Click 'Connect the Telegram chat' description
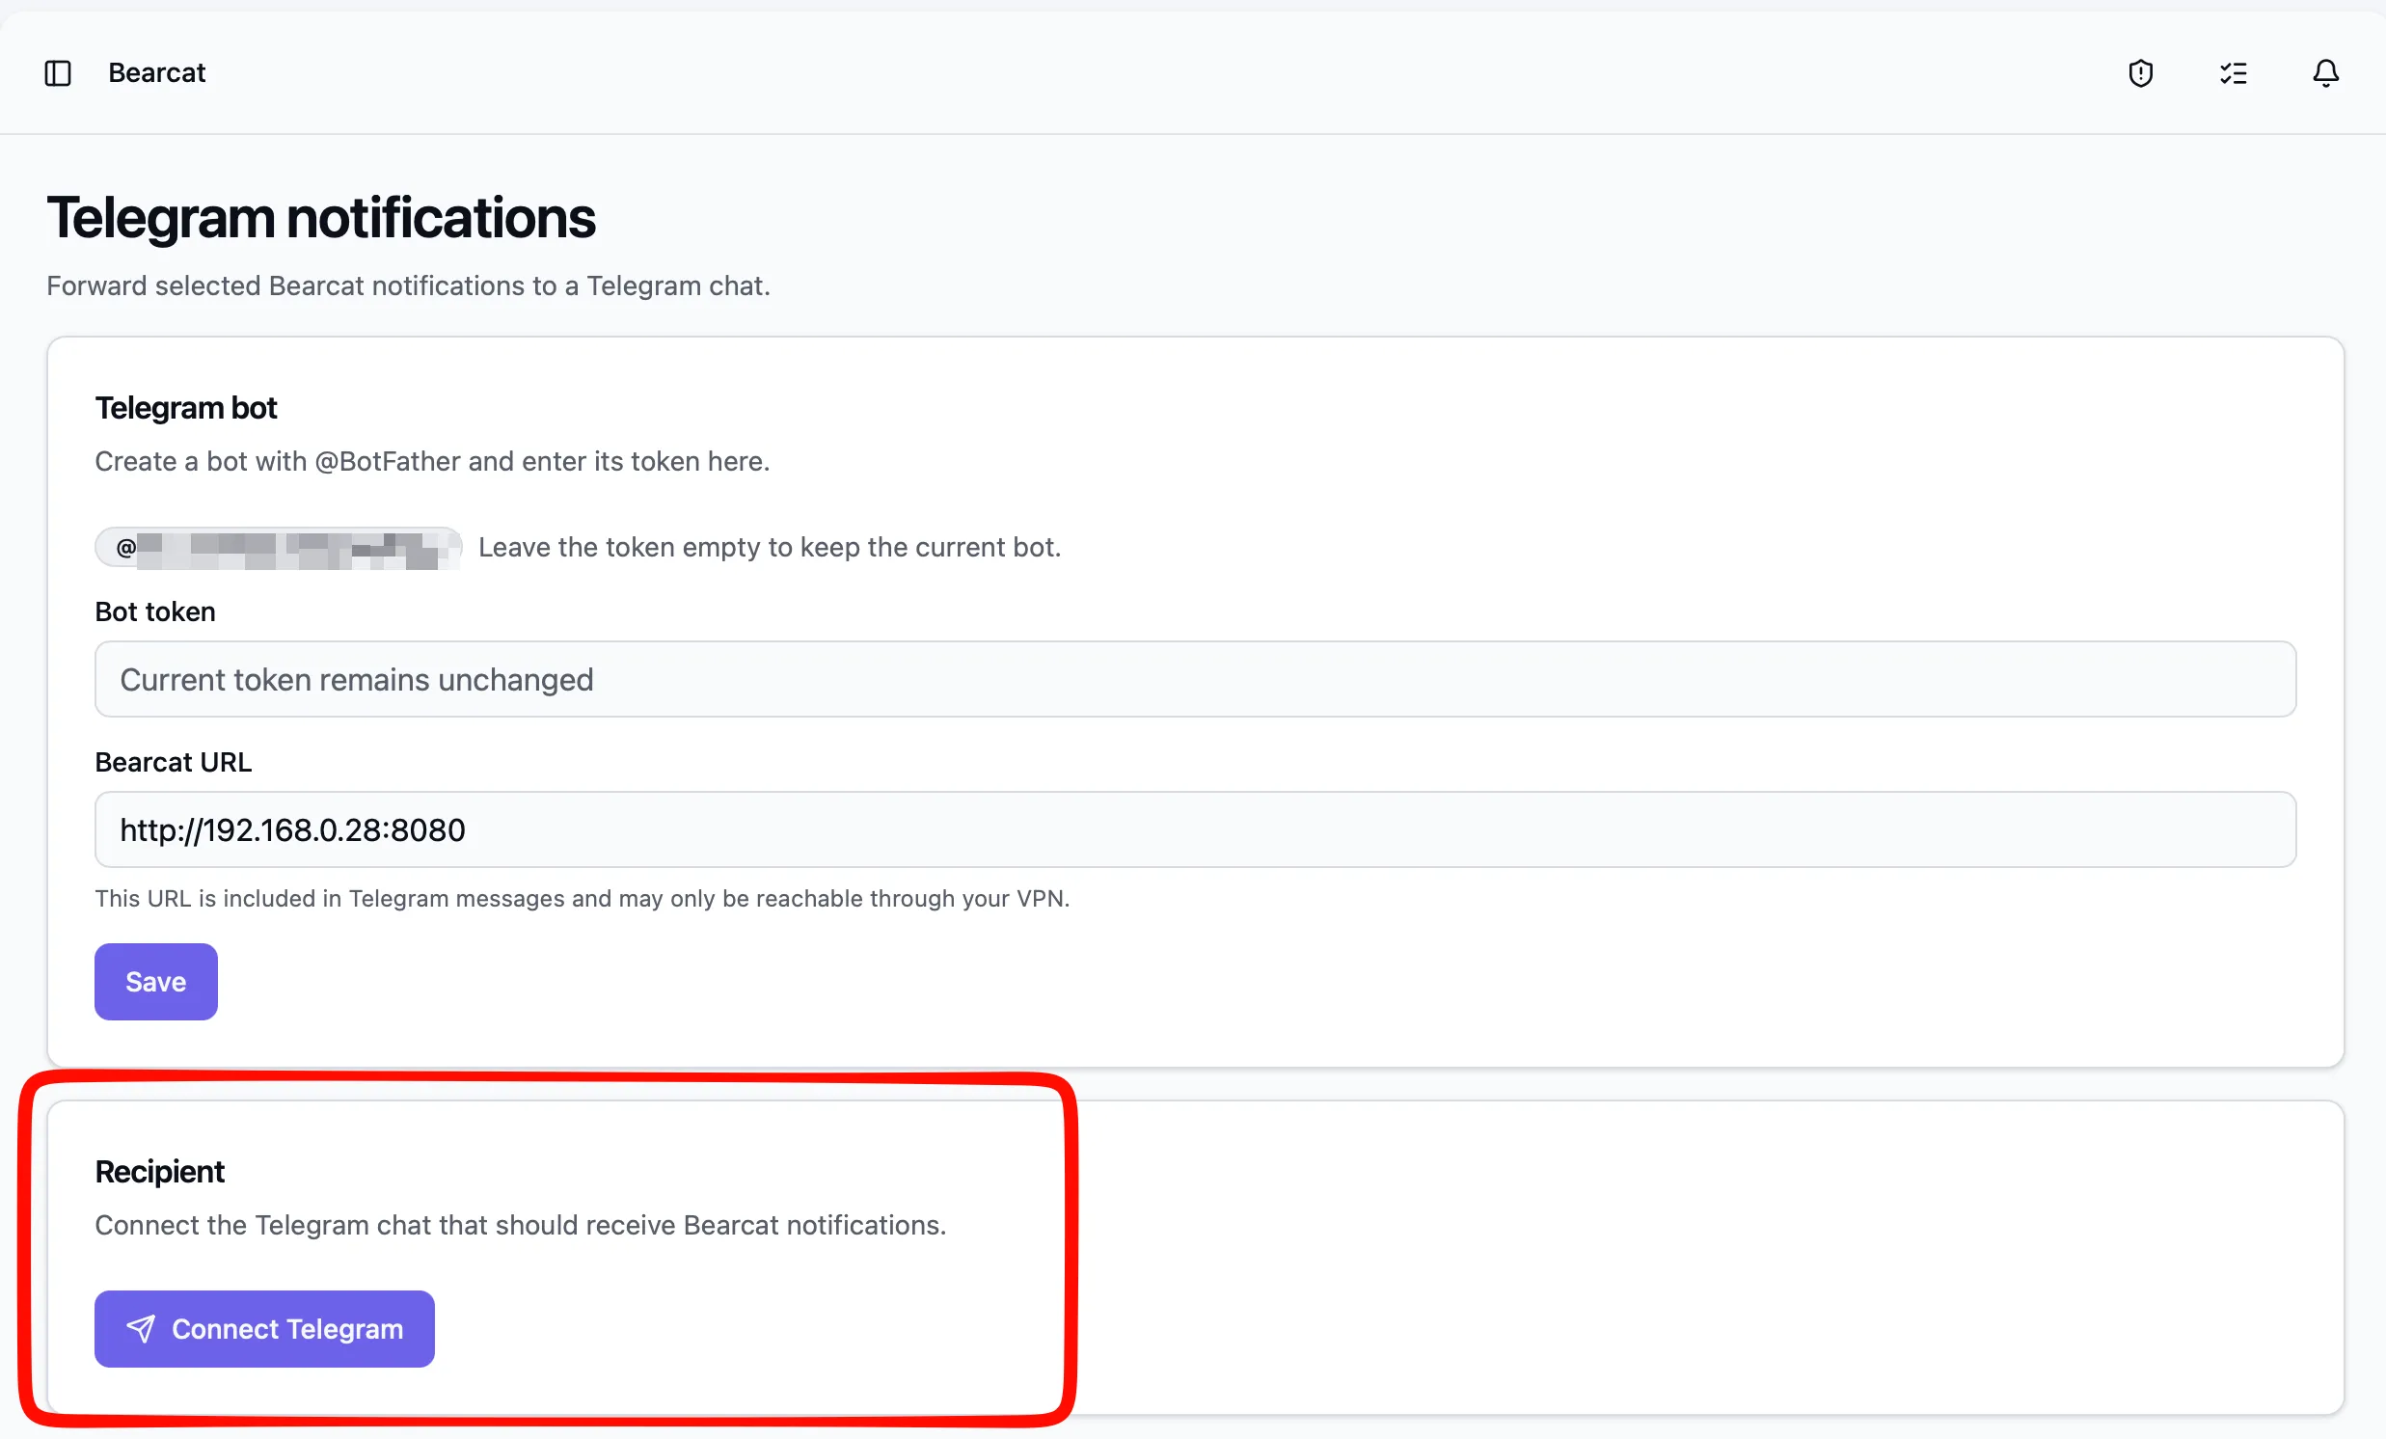The image size is (2386, 1439). point(521,1225)
